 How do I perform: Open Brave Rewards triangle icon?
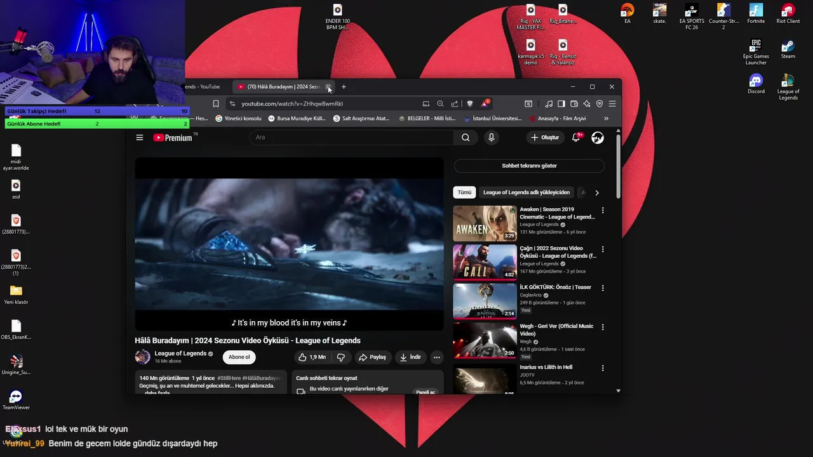[485, 103]
